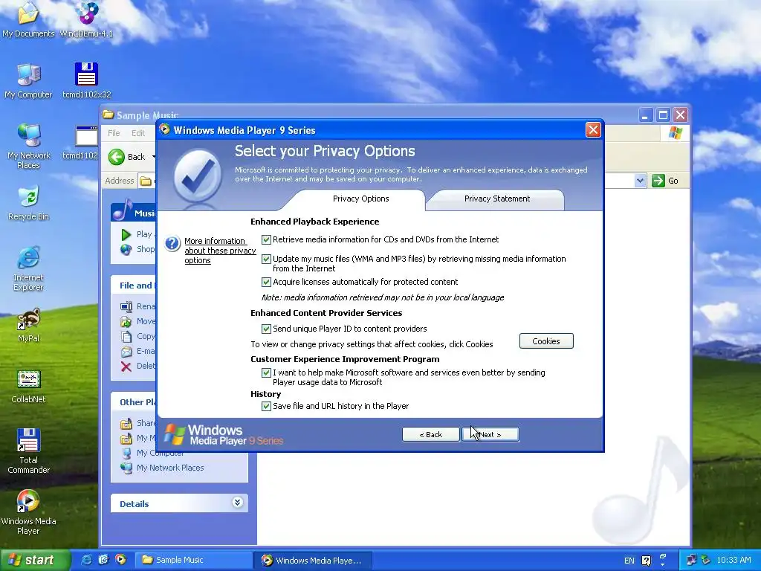The width and height of the screenshot is (761, 571).
Task: Uncheck Acquire licenses automatically checkbox
Action: tap(266, 282)
